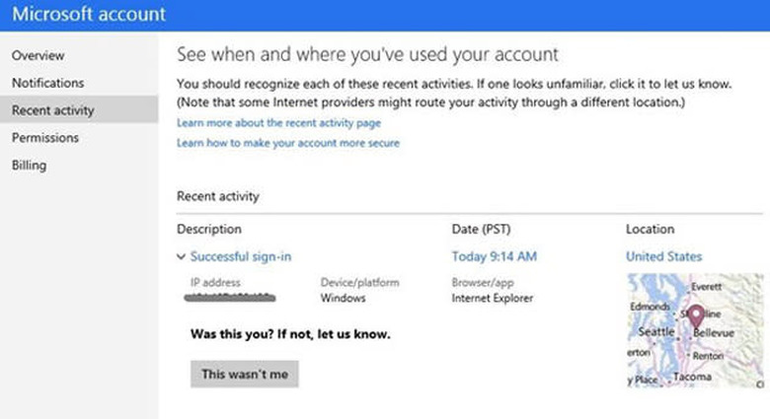The image size is (770, 419).
Task: Open the 'United States' location link
Action: 663,257
